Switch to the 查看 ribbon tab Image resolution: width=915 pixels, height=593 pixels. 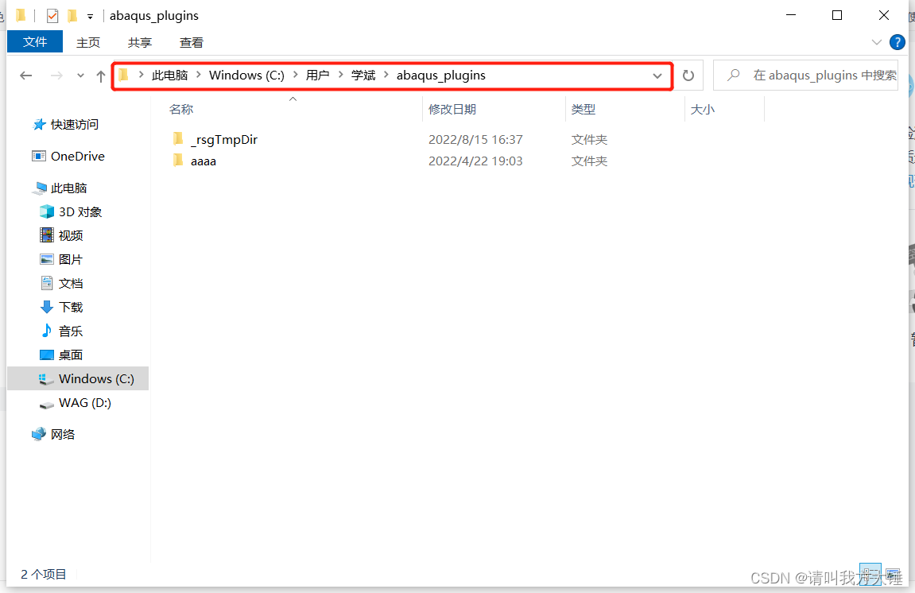191,42
